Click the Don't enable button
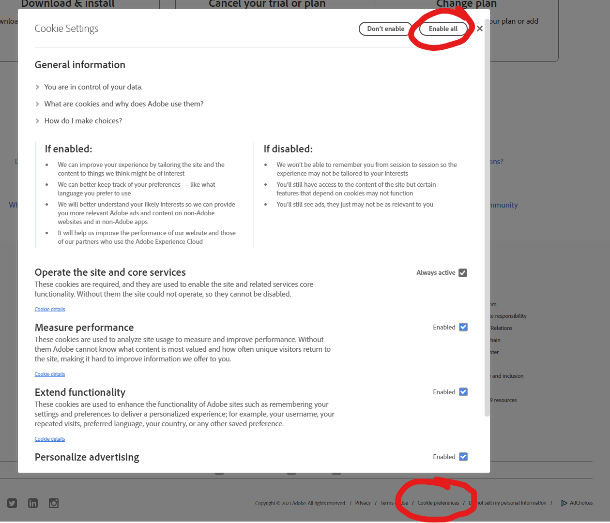 click(x=385, y=29)
